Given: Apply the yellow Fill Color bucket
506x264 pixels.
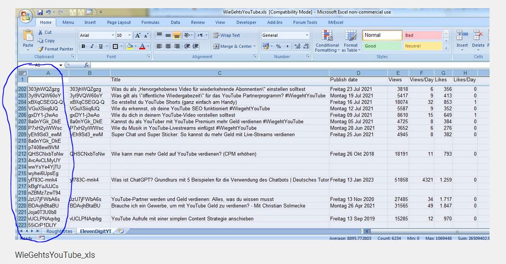Looking at the screenshot, I should [130, 46].
